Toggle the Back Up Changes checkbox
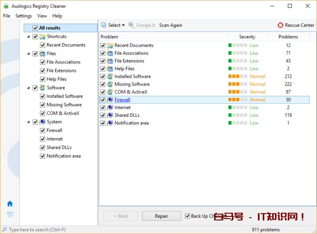317x234 pixels. (x=187, y=216)
